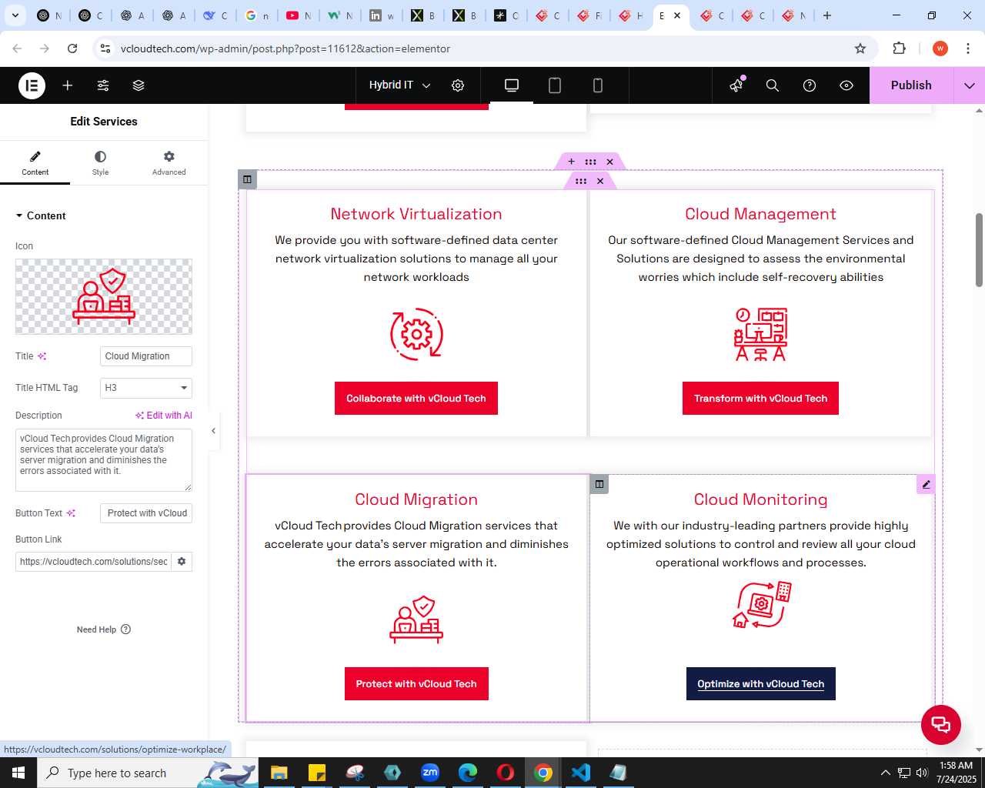This screenshot has width=985, height=788.
Task: Select the Cloud Migration heading in canvas
Action: tap(416, 499)
